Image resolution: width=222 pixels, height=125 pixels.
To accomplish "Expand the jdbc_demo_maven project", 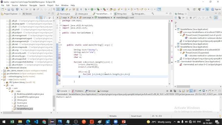I will coord(2,70).
